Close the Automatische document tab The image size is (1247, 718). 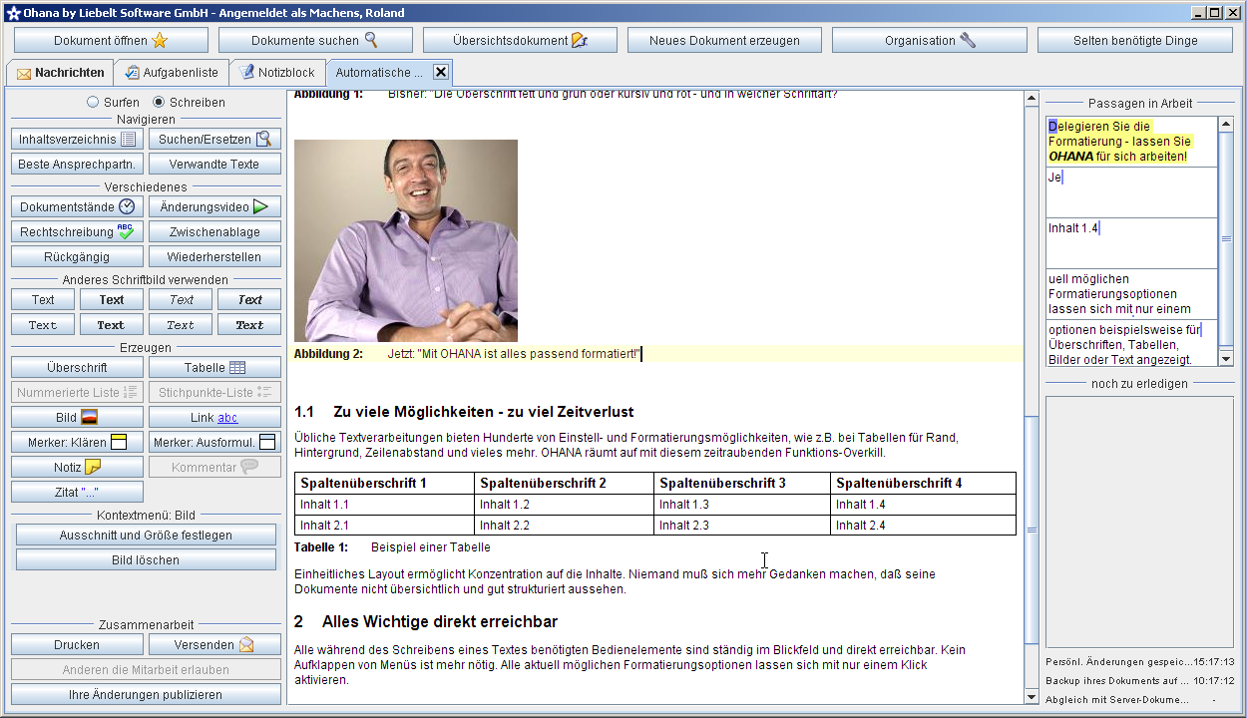pos(440,72)
